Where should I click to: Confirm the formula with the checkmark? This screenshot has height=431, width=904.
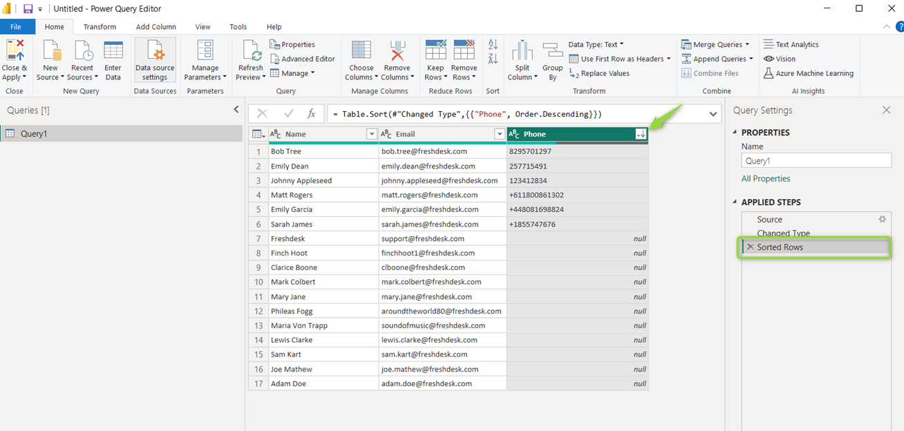(289, 114)
